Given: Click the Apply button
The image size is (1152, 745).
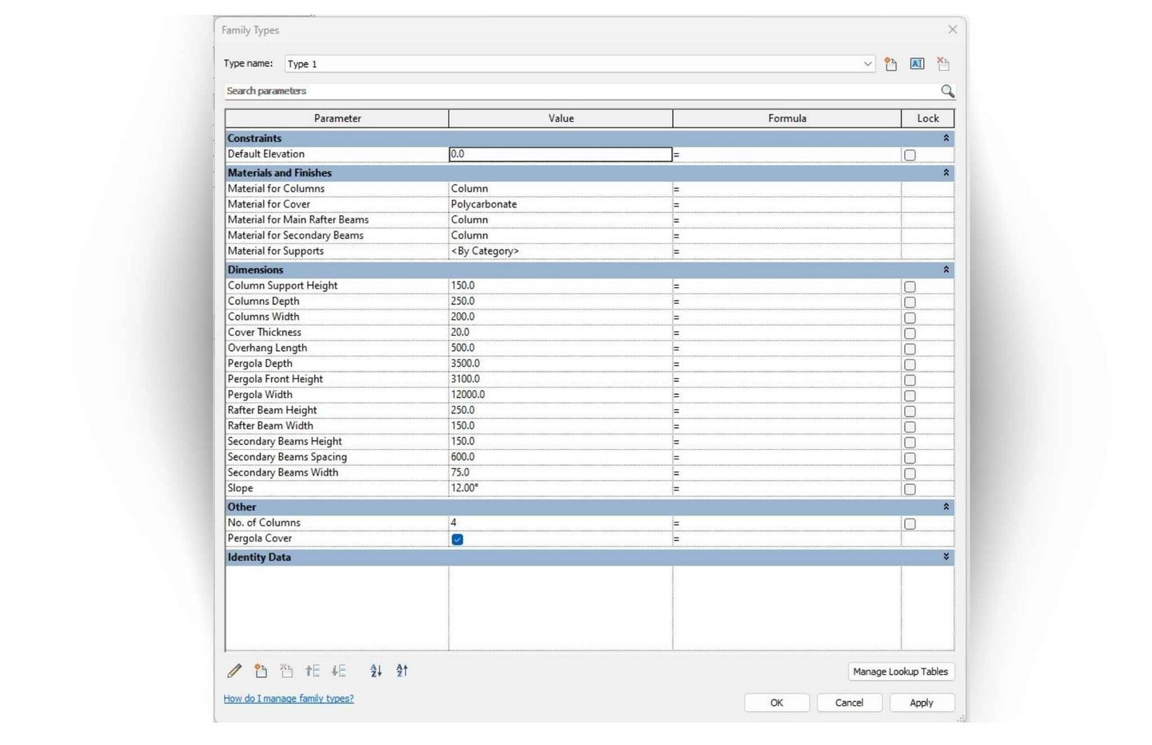Looking at the screenshot, I should (x=921, y=703).
